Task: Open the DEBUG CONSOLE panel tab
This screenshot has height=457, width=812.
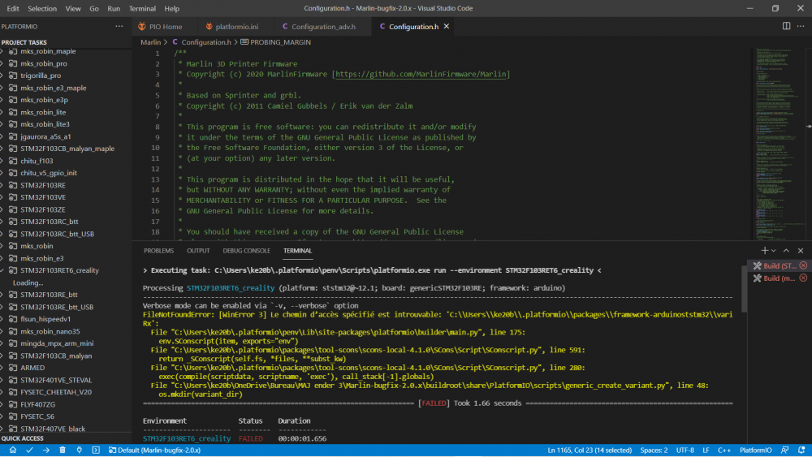Action: [x=247, y=251]
